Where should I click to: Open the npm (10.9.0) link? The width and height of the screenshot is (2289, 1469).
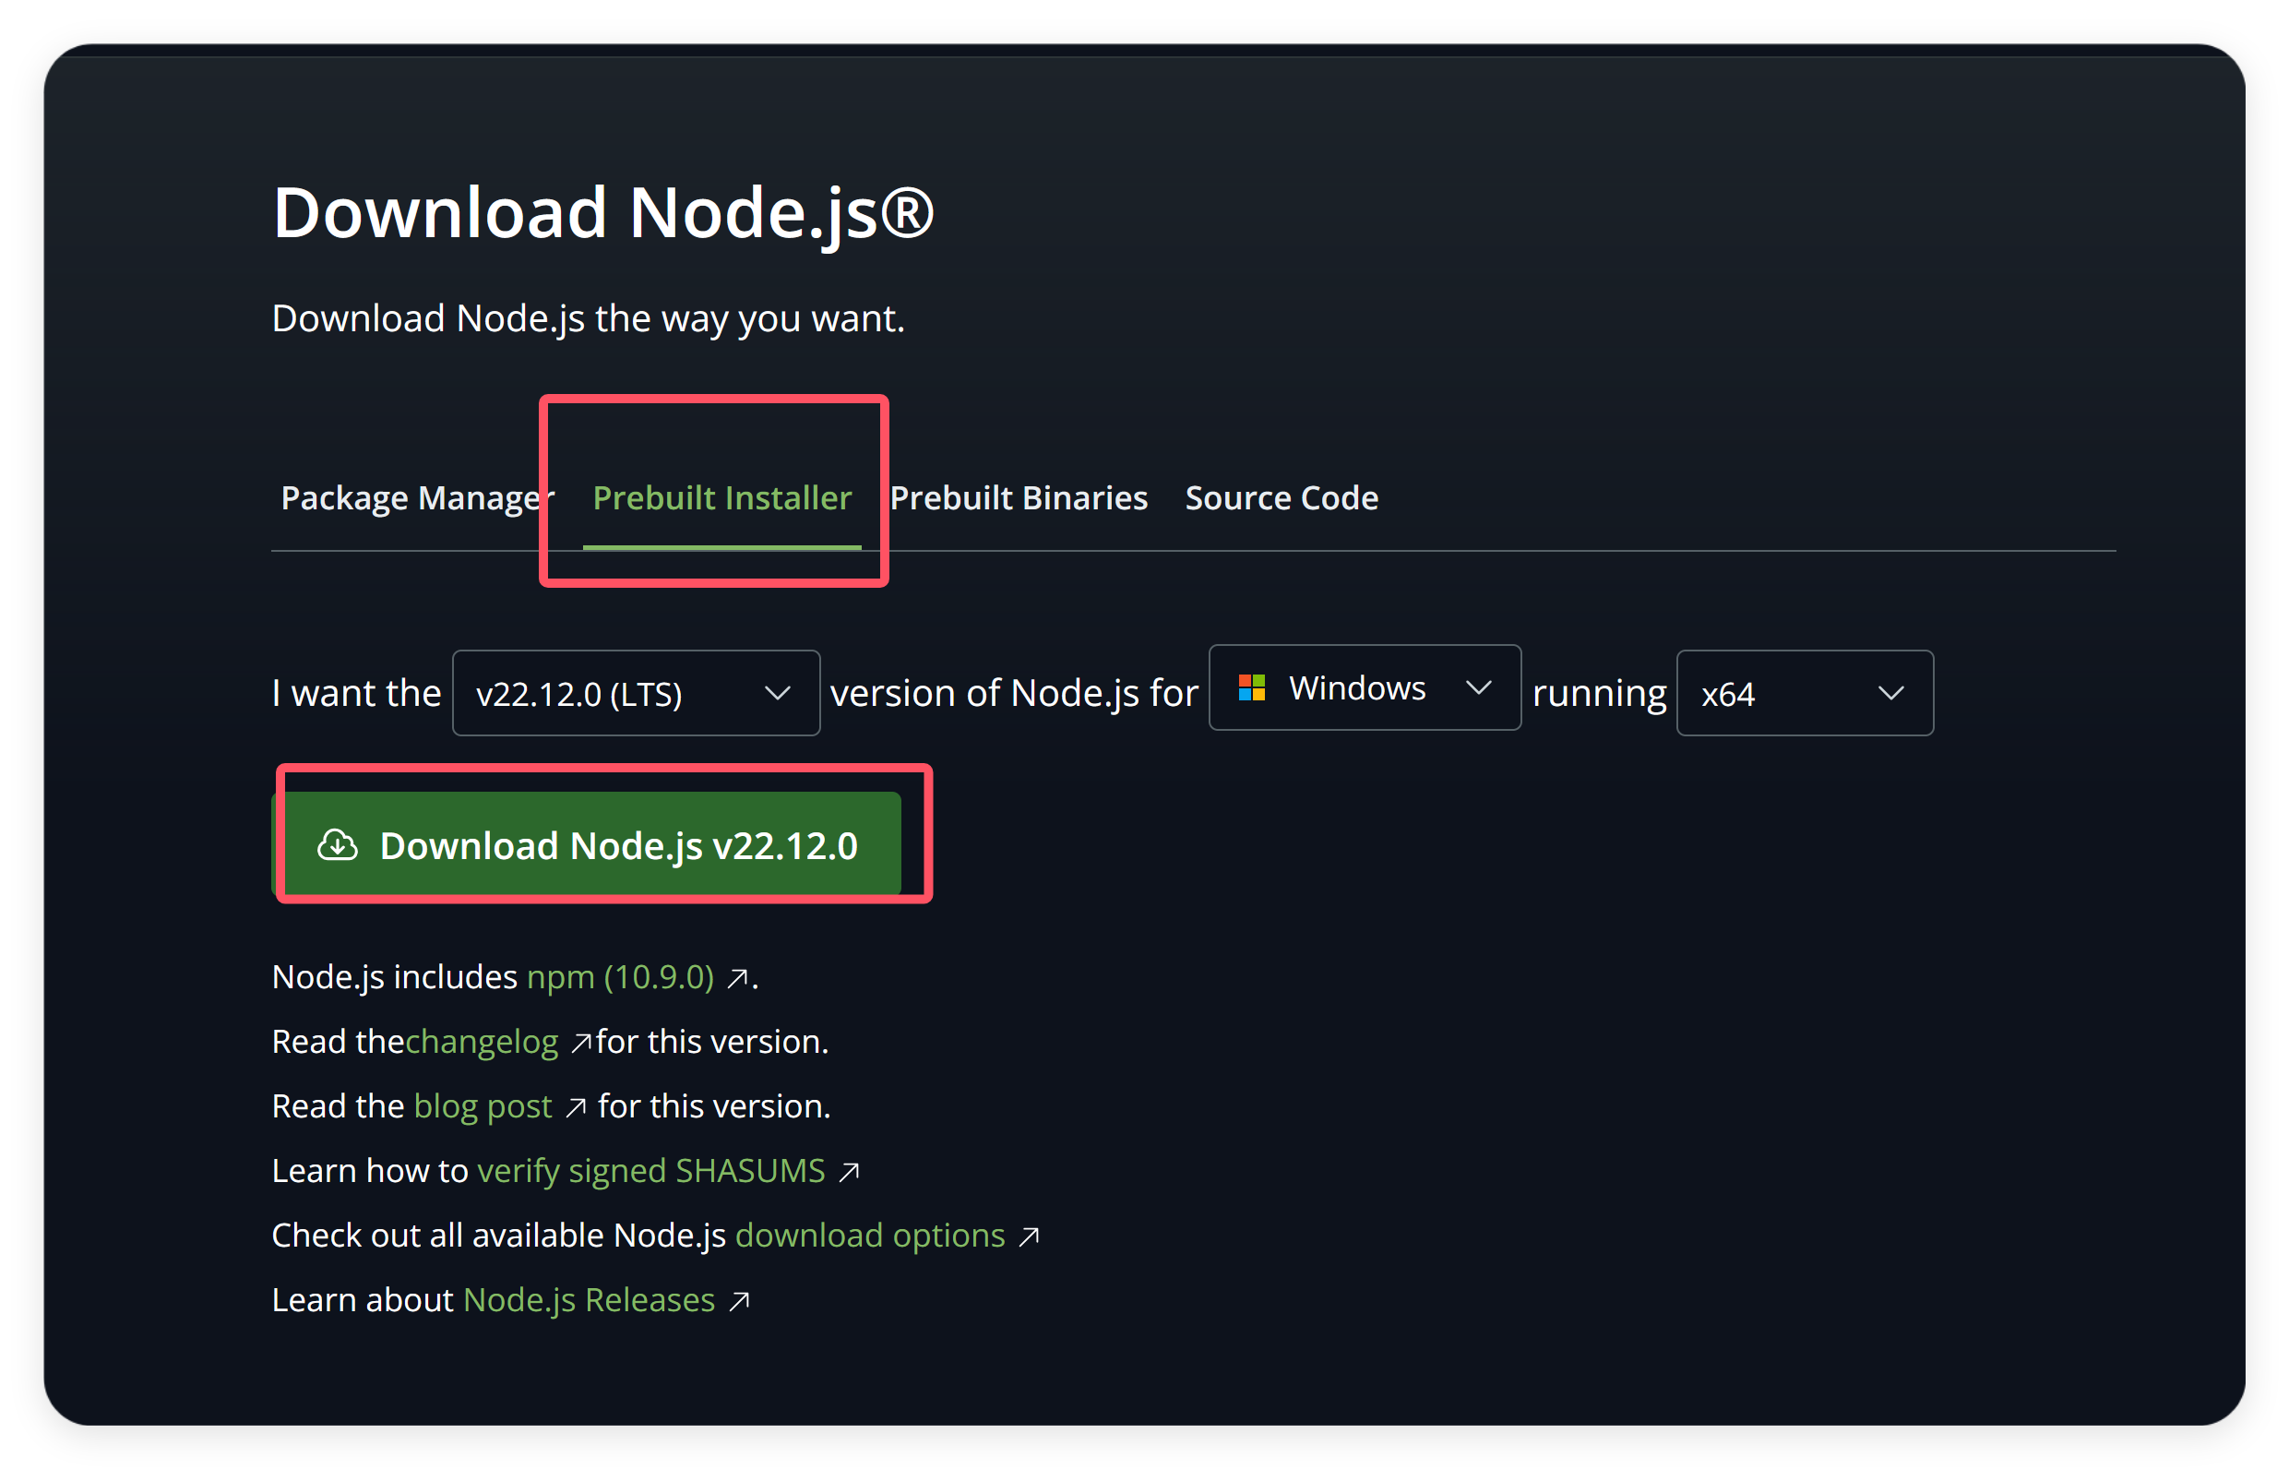(x=620, y=977)
